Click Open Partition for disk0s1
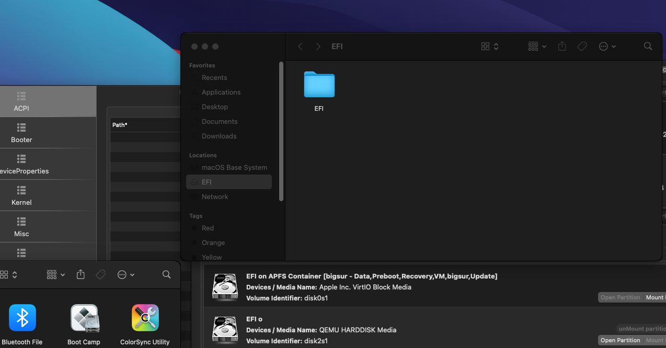 (x=620, y=297)
